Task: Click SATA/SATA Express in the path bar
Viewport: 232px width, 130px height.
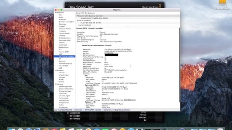Action: point(93,110)
